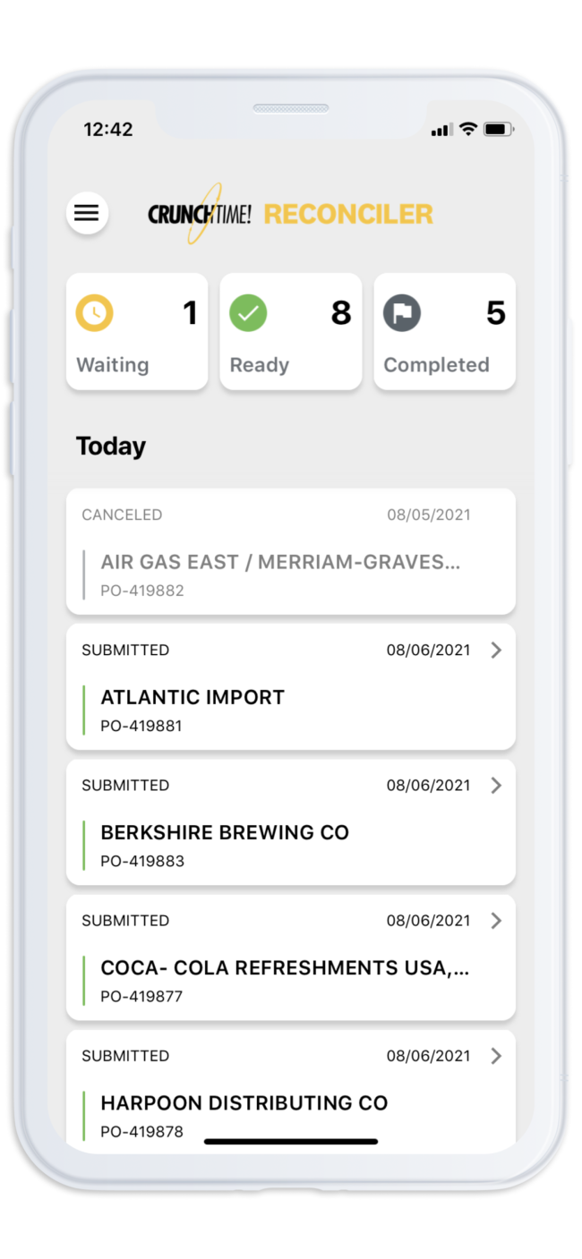Expand the Atlantic Import order chevron
Screen dimensions: 582x1259
pos(496,651)
